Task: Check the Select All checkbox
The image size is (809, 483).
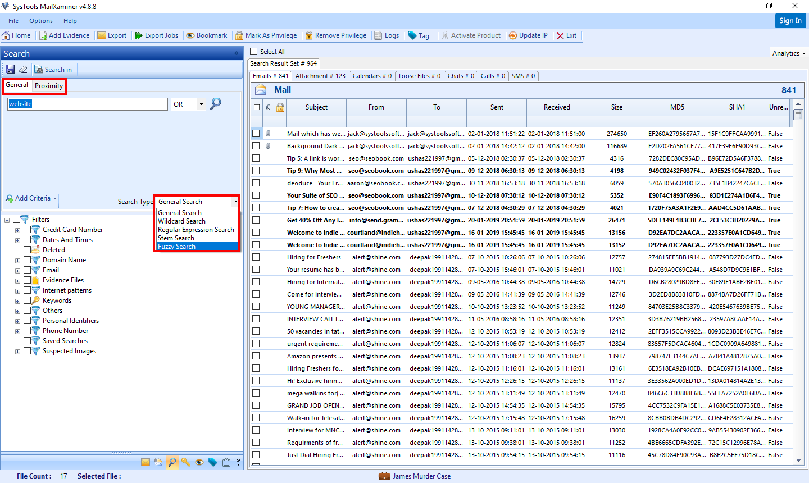Action: click(252, 51)
